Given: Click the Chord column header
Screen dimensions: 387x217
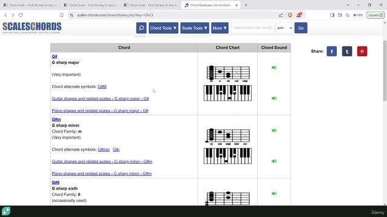Looking at the screenshot, I should click(x=124, y=48).
